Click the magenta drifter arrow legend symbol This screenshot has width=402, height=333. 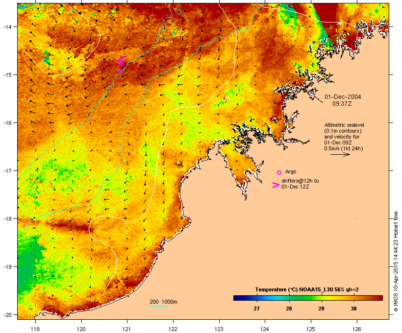click(x=276, y=185)
